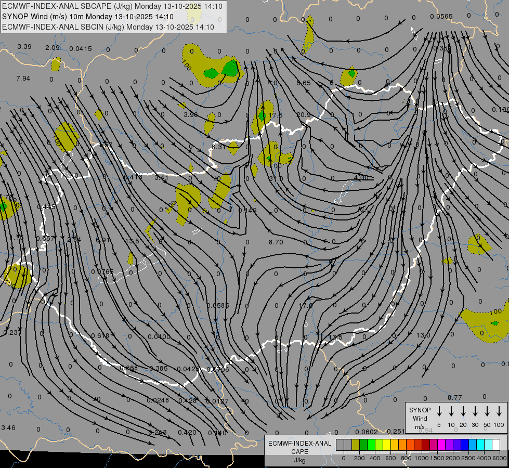Viewport: 509px width, 468px height.
Task: Click the 'ECMWF-INDEX-ANAL SBCAPE' title line
Action: tap(112, 6)
